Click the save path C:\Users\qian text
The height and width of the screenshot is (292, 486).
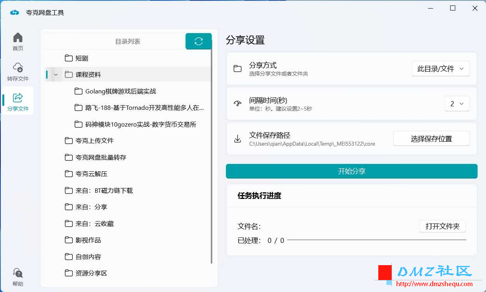pyautogui.click(x=312, y=144)
